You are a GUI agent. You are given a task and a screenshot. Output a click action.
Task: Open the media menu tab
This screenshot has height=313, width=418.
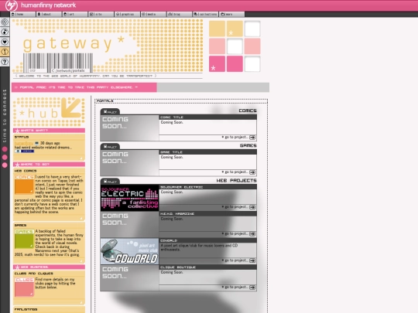click(x=153, y=14)
